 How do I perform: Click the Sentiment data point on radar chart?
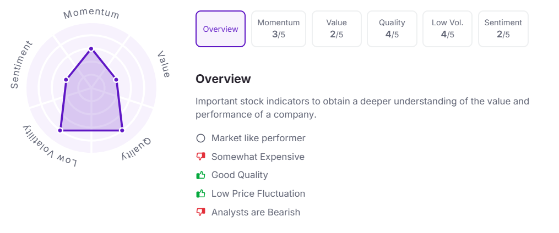[x=66, y=80]
